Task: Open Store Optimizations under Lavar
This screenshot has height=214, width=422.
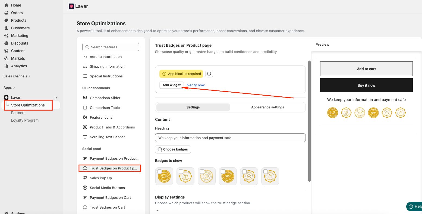Action: (x=28, y=105)
